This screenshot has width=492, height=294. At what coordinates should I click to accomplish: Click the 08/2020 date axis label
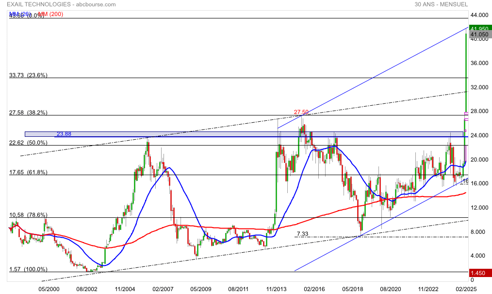[390, 289]
